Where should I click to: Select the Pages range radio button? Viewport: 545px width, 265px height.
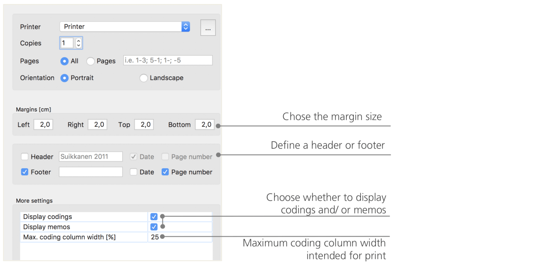[x=90, y=61]
